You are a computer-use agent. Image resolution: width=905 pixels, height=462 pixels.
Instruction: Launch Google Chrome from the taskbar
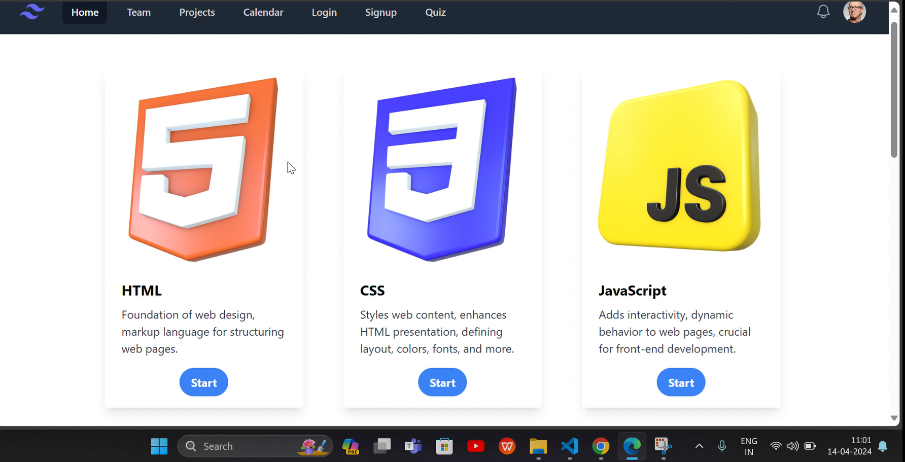pos(601,446)
